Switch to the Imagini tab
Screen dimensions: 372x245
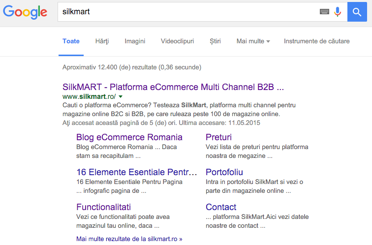(135, 41)
